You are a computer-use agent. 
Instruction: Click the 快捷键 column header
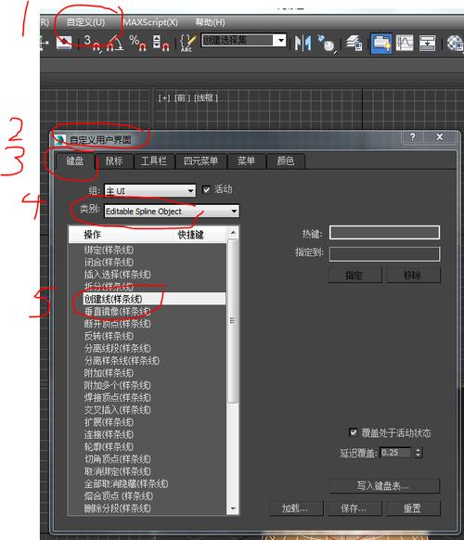[x=190, y=235]
